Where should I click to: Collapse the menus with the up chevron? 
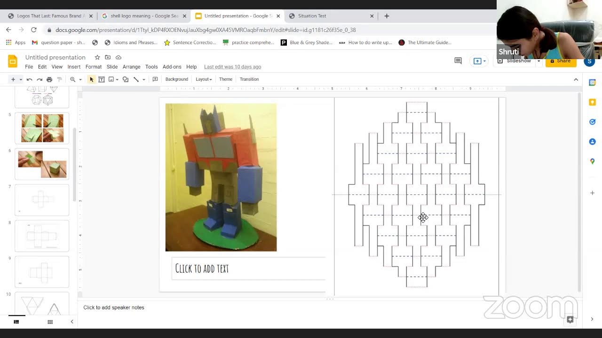[576, 79]
